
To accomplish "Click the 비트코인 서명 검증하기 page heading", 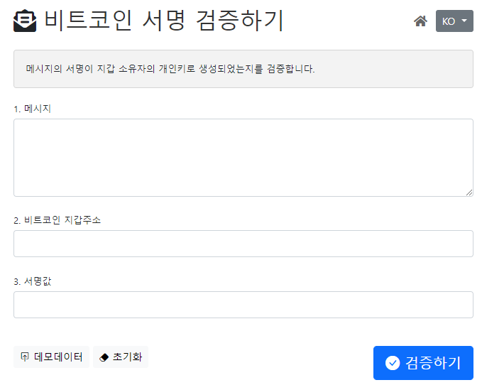I will tap(164, 21).
